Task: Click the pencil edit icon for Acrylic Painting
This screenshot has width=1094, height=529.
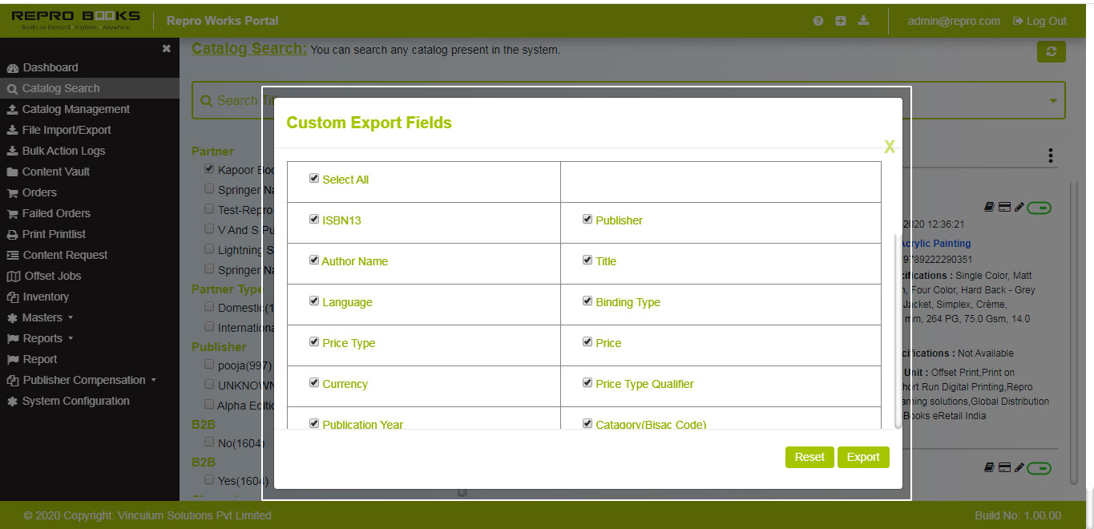Action: [1019, 208]
